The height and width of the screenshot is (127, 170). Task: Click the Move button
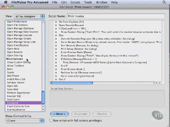[x=59, y=114]
